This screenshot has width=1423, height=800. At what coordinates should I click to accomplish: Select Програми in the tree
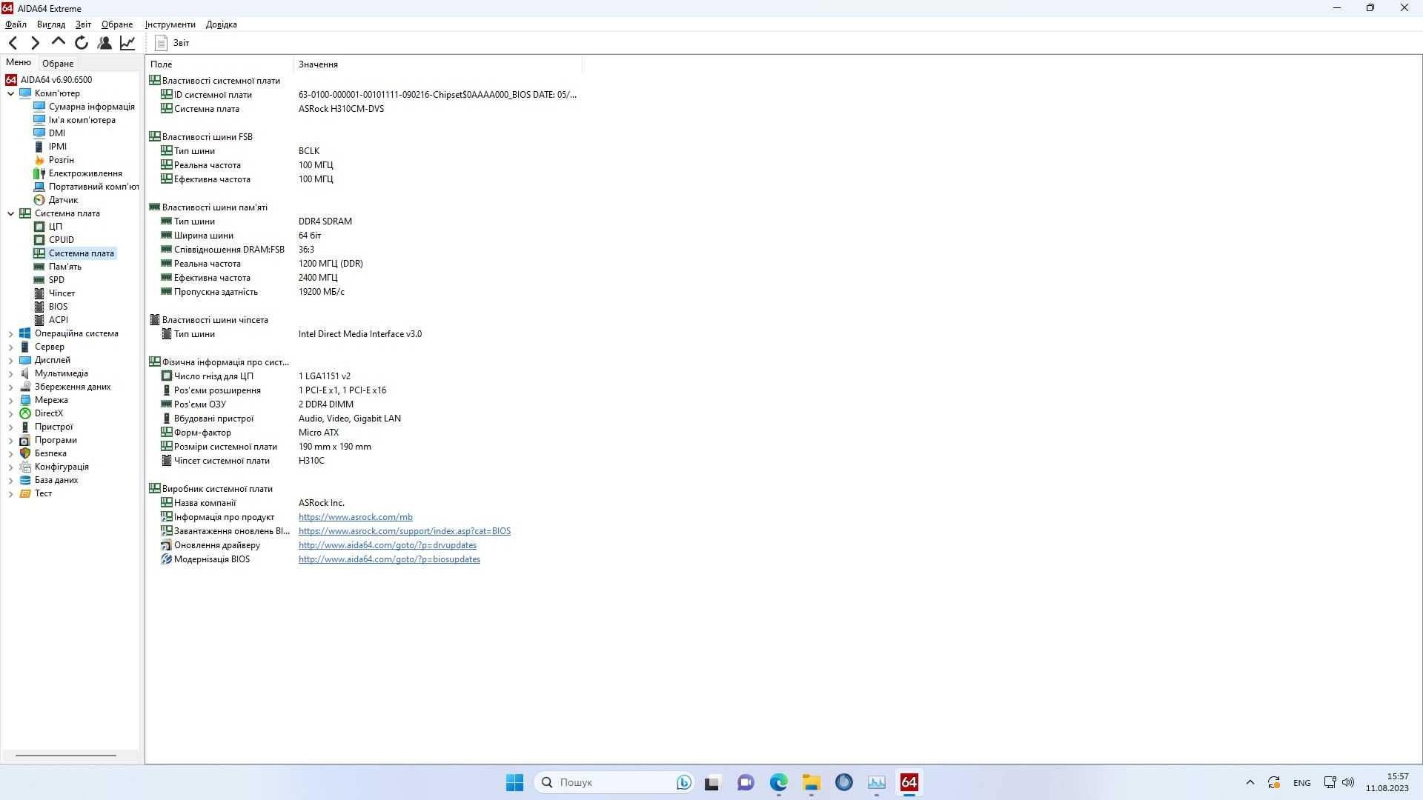[56, 440]
